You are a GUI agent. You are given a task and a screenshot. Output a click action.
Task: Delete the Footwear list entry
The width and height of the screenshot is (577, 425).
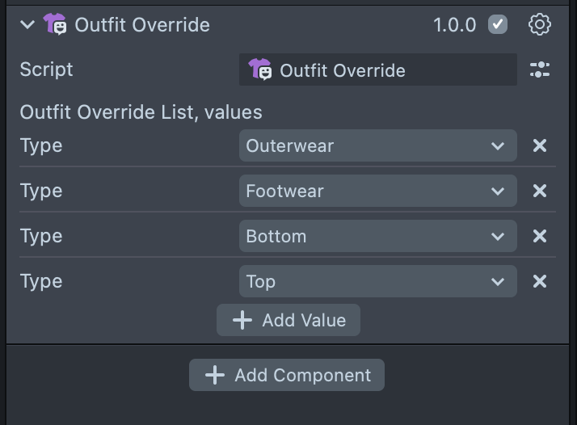click(540, 191)
